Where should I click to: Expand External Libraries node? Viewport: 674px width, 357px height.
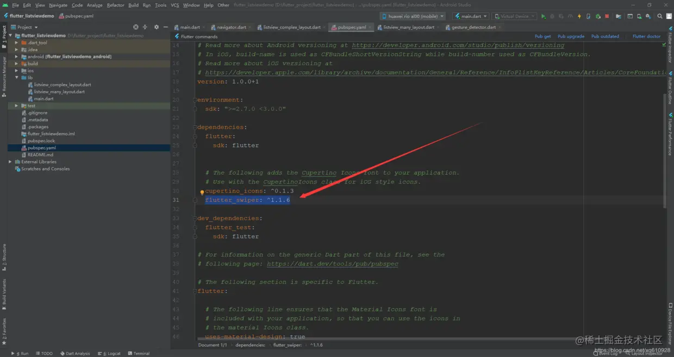point(10,162)
